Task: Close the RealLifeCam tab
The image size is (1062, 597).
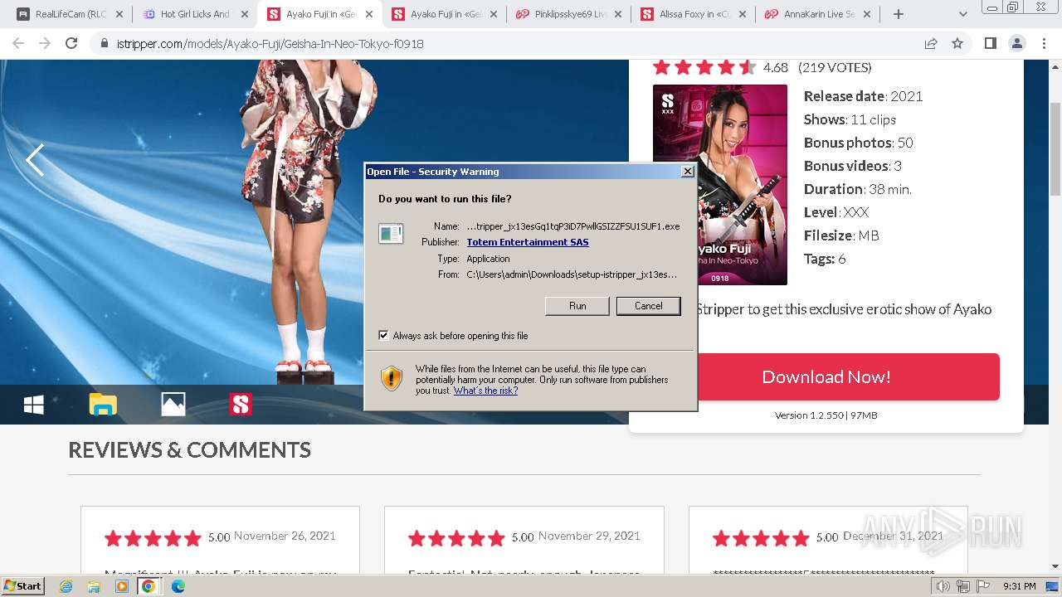Action: click(119, 14)
